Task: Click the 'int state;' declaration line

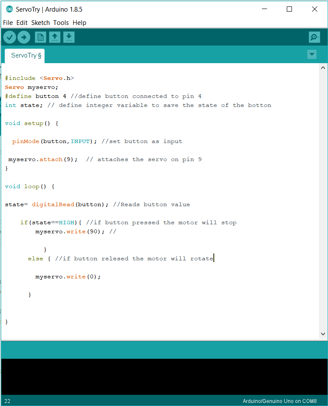Action: click(138, 105)
